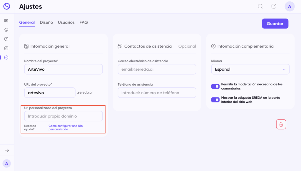301x171 pixels.
Task: Open the question bubble sidebar icon
Action: click(6, 39)
